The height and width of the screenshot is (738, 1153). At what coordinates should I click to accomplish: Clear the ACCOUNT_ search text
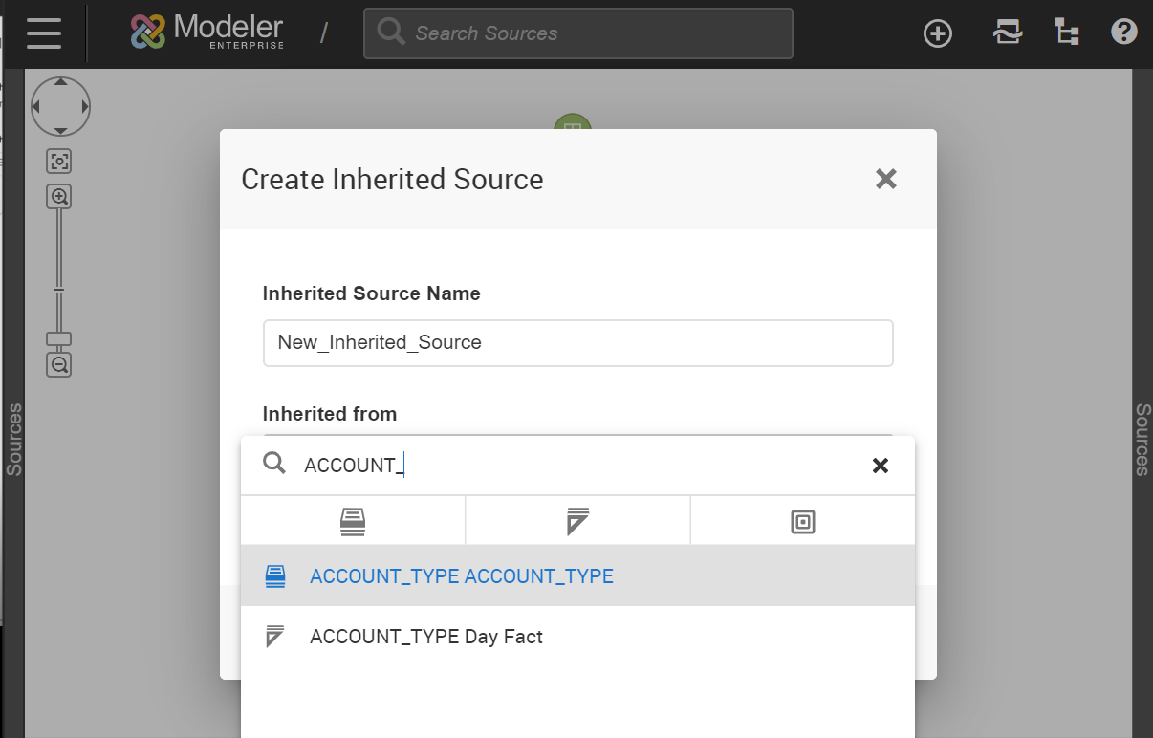click(881, 466)
